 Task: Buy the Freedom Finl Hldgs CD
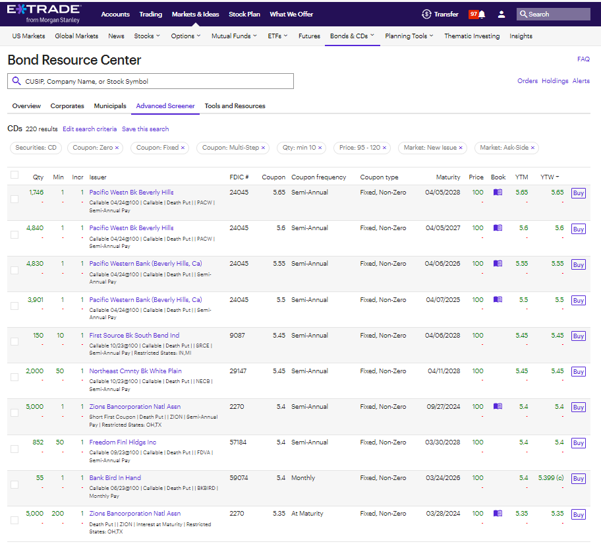(579, 443)
